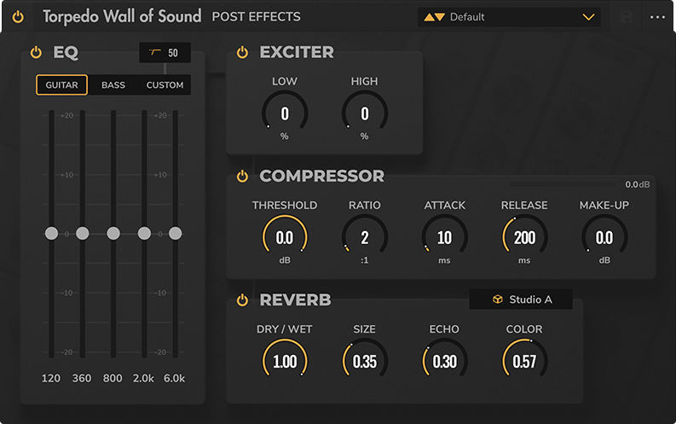Switch to the CUSTOM EQ tab
This screenshot has width=676, height=424.
click(165, 85)
